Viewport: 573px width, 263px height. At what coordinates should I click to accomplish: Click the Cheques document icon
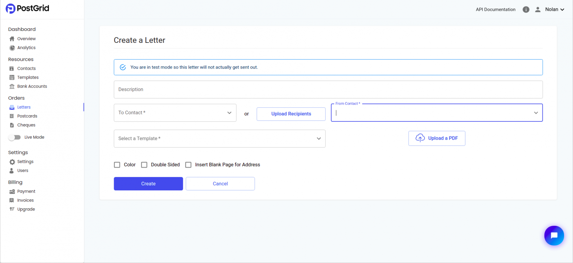coord(12,125)
